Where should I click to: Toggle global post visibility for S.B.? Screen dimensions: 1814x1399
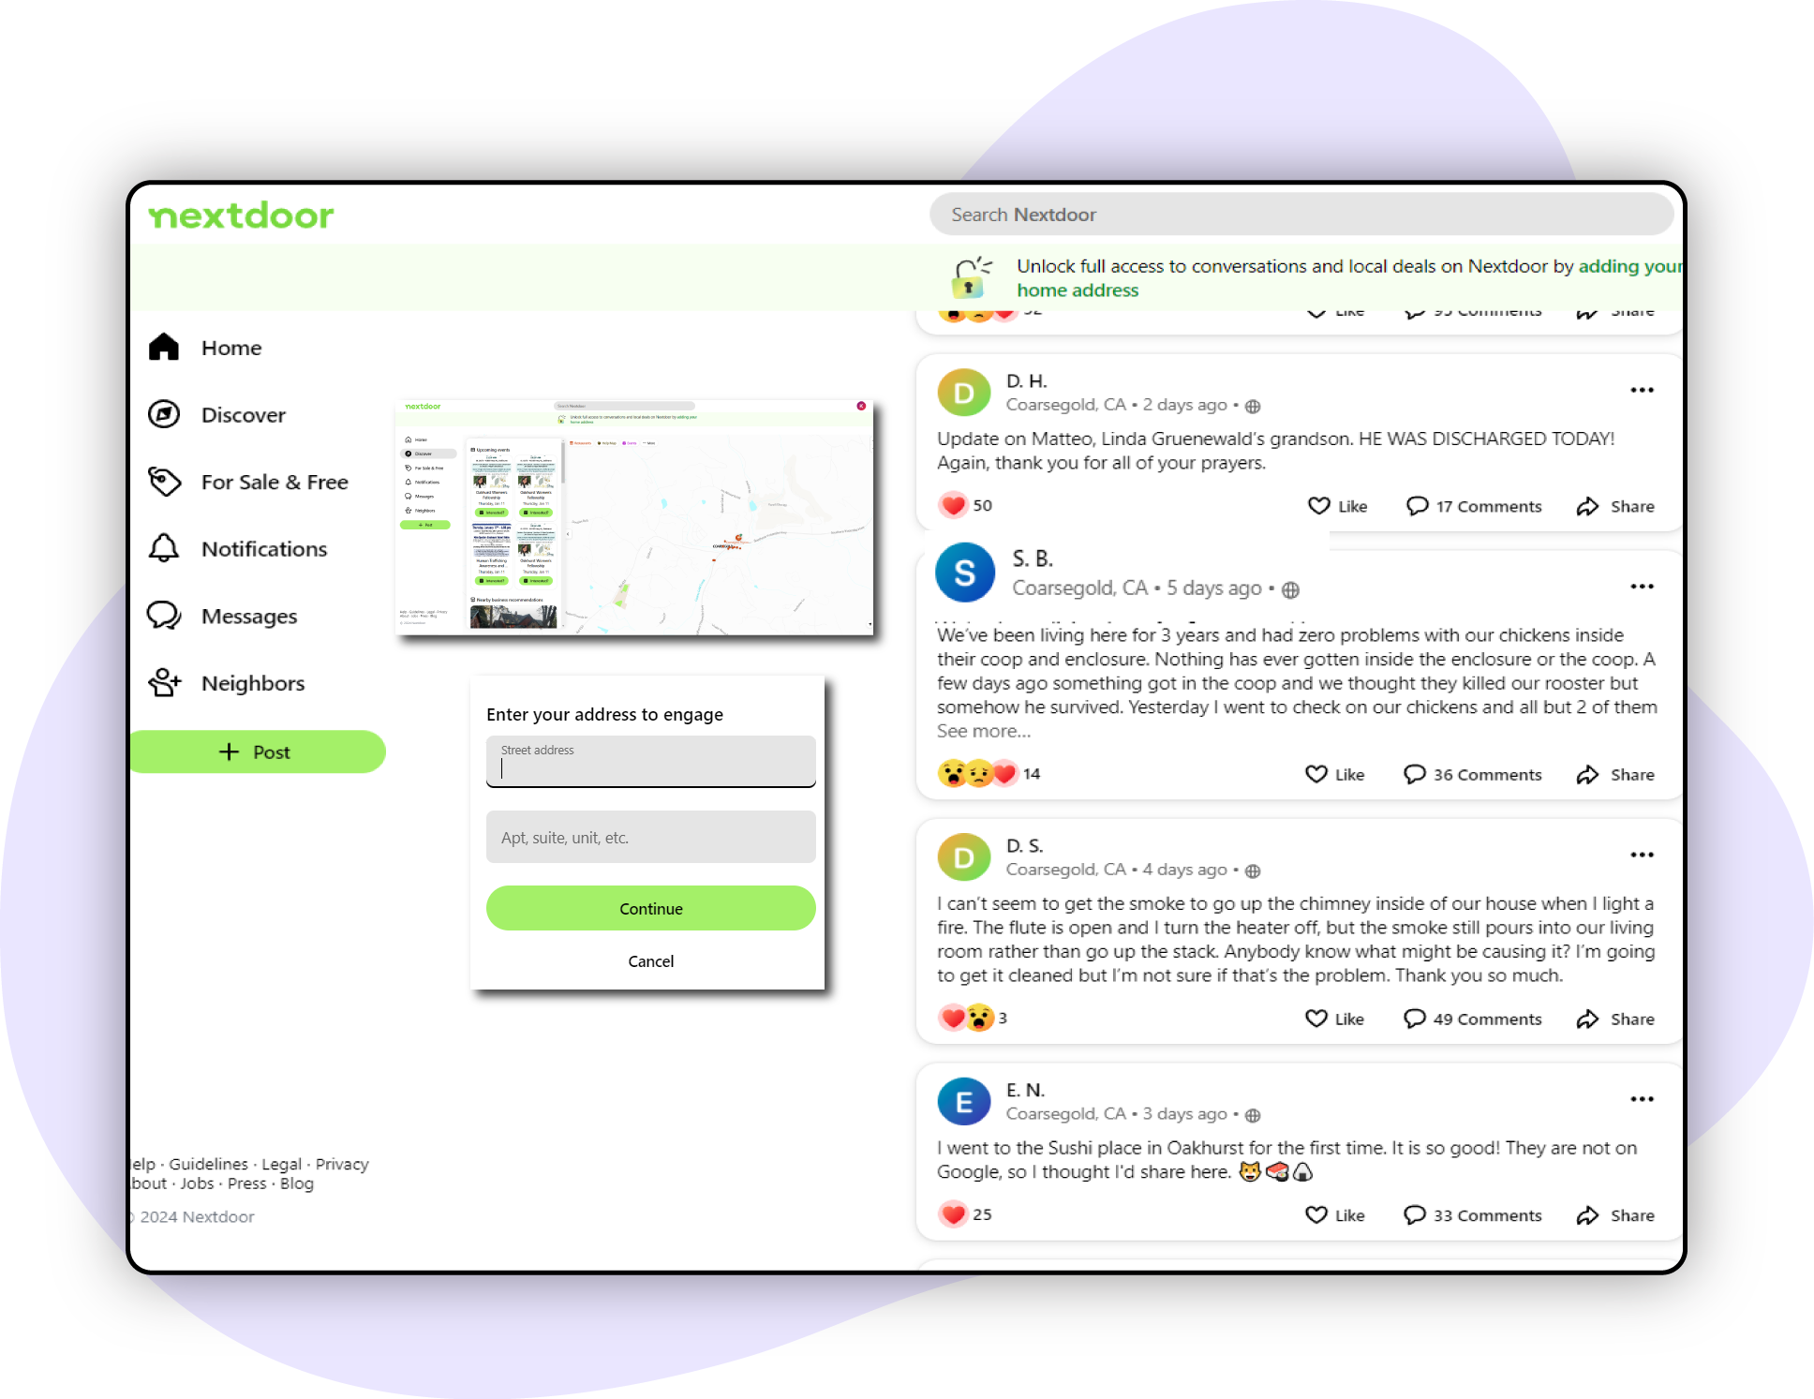1291,588
